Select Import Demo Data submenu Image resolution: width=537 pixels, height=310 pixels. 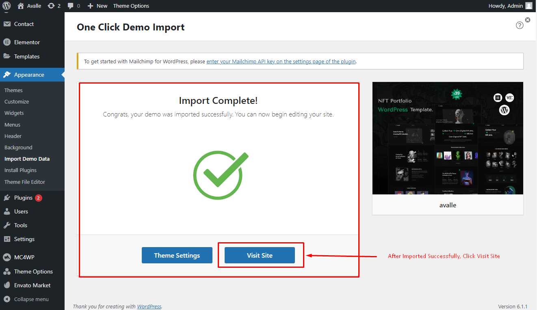(x=27, y=159)
